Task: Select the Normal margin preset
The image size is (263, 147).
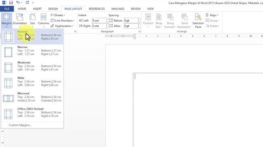Action: pyautogui.click(x=32, y=36)
